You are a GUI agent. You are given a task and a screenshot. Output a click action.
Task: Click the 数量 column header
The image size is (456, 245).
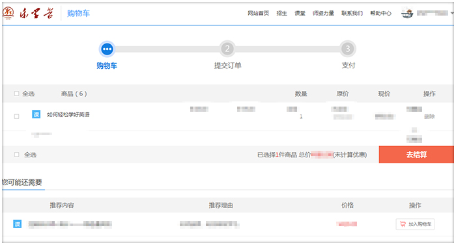(x=301, y=94)
